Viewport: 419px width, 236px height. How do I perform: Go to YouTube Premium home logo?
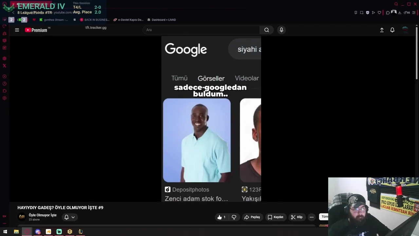pos(36,30)
